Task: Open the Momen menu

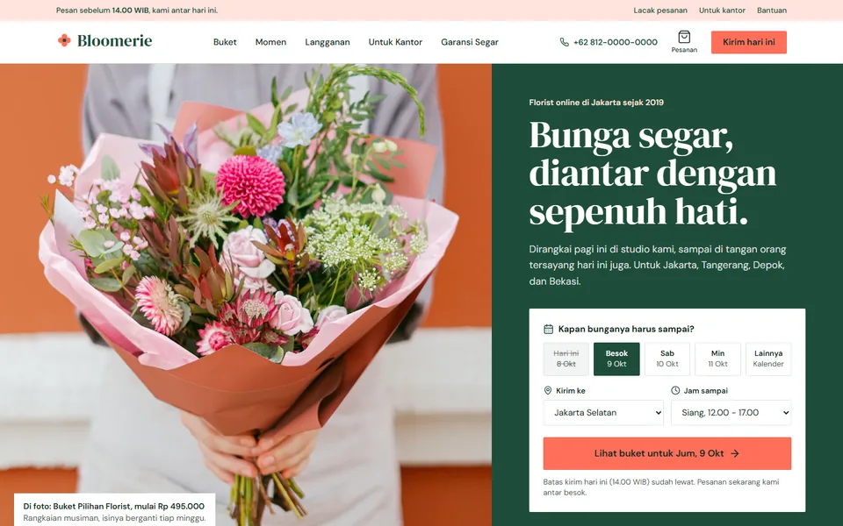Action: coord(270,42)
